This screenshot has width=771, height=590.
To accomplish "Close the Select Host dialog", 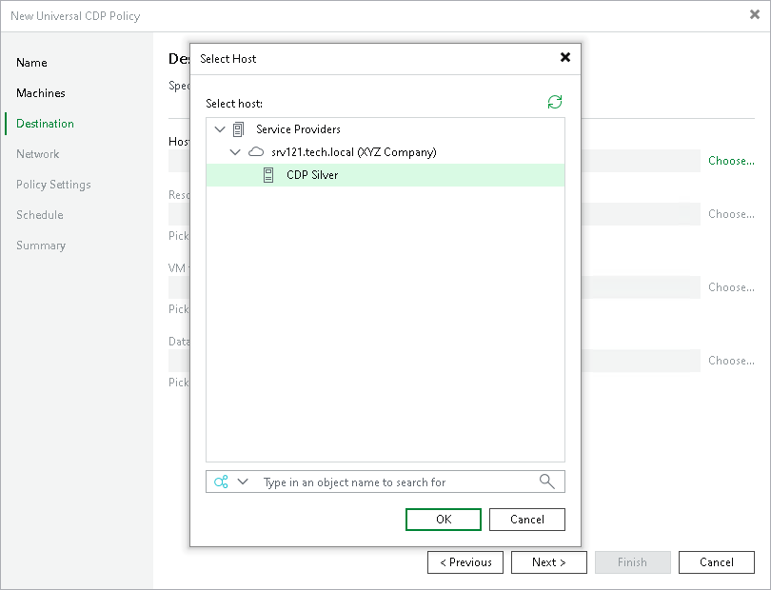I will [565, 58].
